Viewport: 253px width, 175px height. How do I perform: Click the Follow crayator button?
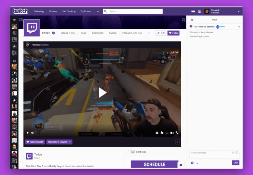point(35,142)
